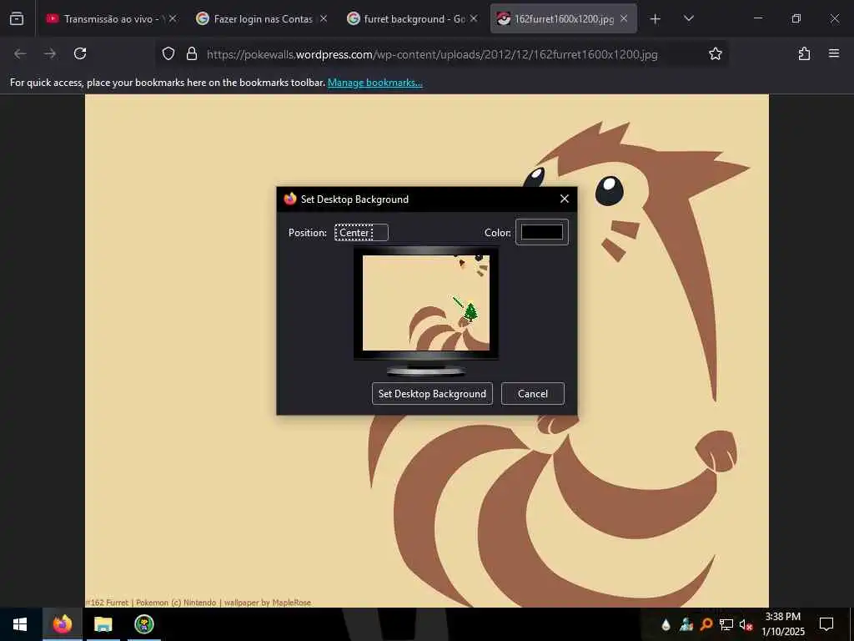Reload the current page

click(80, 53)
